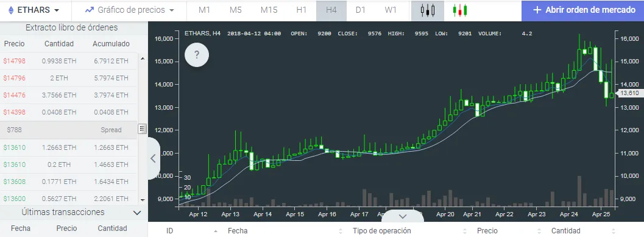Expand Últimas transacciones section chevron
The image size is (644, 237).
(x=137, y=213)
